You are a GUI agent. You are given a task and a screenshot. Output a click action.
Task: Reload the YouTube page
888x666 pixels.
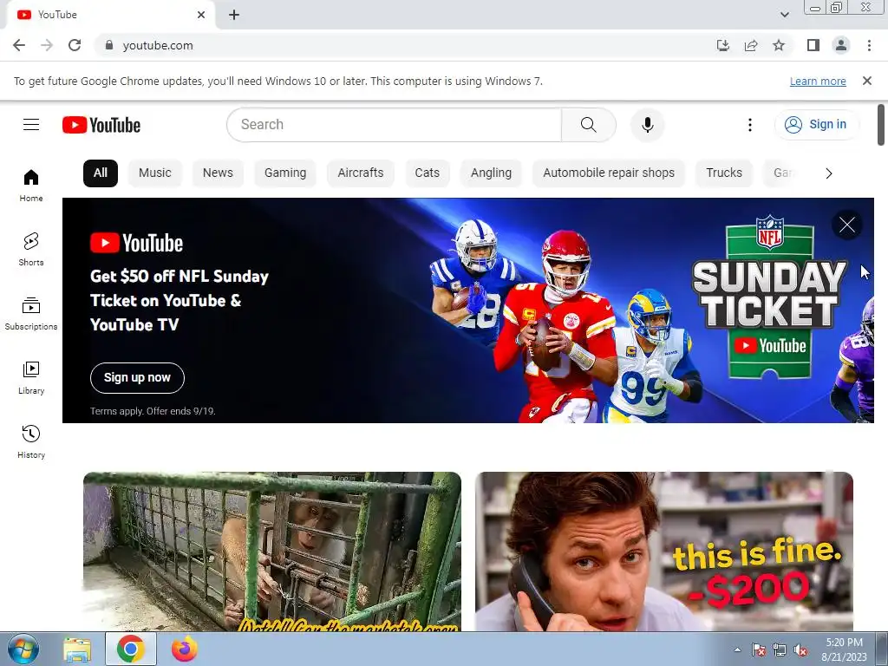click(x=75, y=45)
